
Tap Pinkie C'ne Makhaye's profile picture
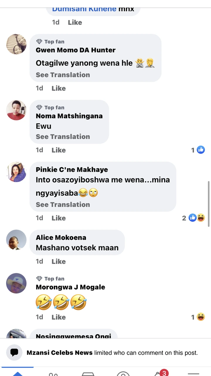click(x=16, y=172)
